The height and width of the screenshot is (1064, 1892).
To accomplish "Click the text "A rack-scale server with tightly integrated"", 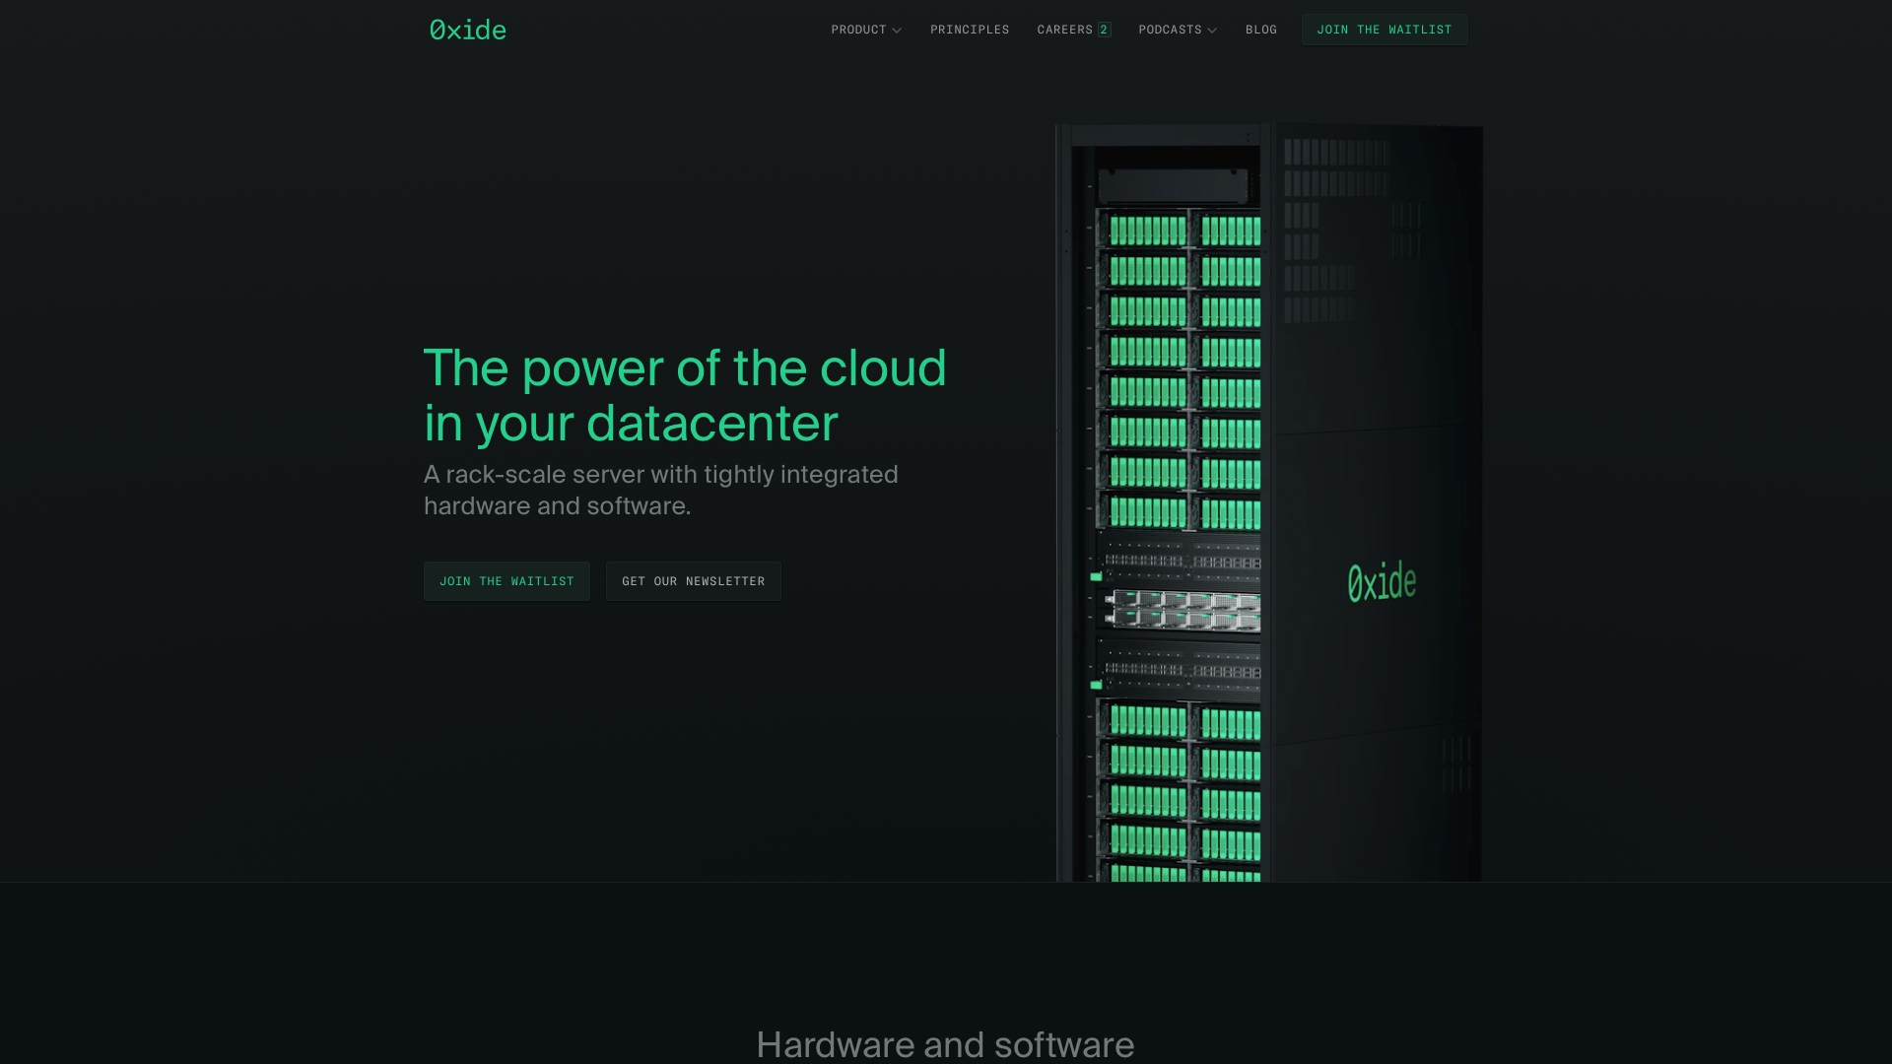I will [661, 475].
